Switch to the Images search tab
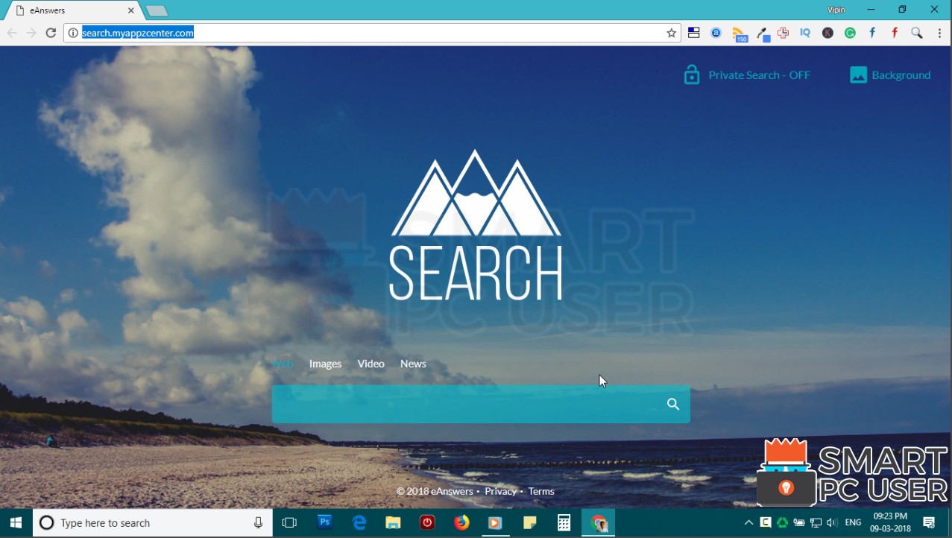 [x=325, y=364]
